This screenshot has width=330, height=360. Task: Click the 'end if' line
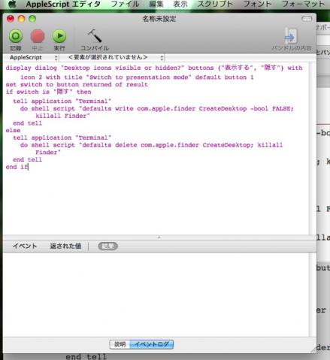point(17,167)
